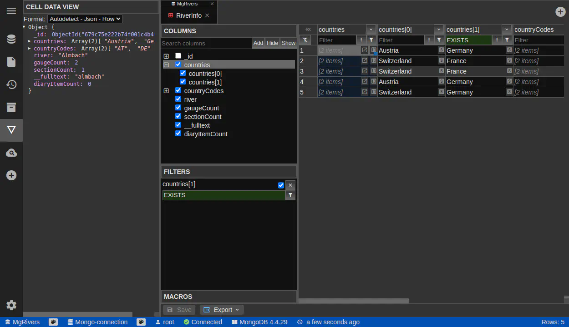This screenshot has width=569, height=327.
Task: Click the Export button
Action: coord(222,310)
